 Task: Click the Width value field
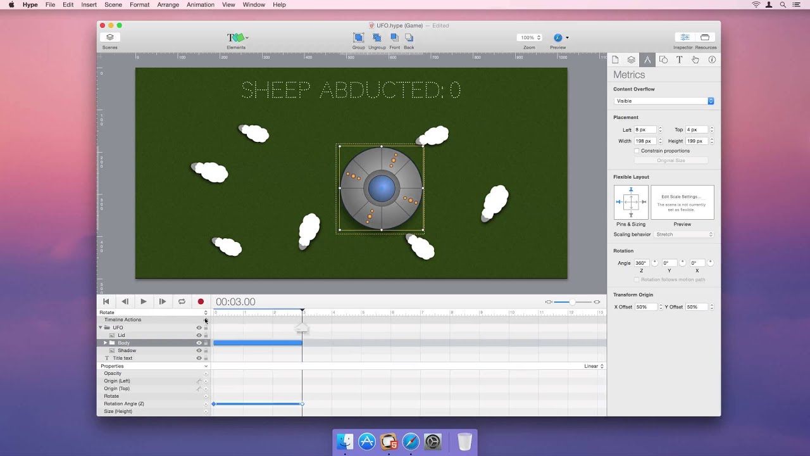pyautogui.click(x=645, y=141)
